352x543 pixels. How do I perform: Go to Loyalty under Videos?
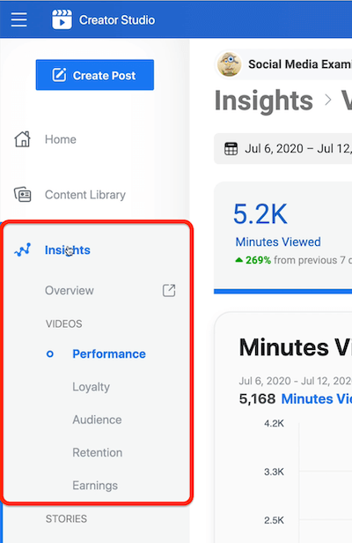[91, 387]
